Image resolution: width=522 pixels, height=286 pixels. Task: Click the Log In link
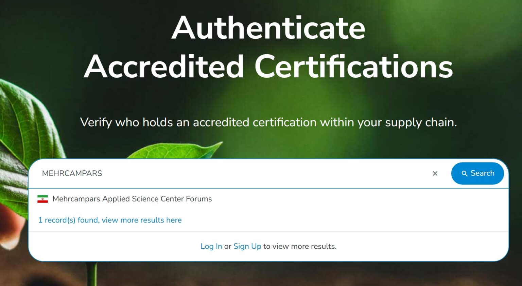(211, 246)
